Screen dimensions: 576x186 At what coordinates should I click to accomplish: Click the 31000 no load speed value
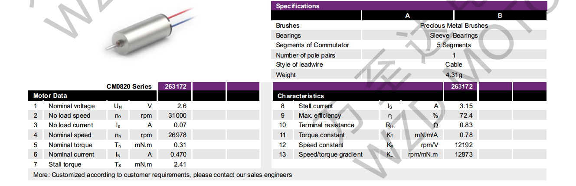[177, 115]
